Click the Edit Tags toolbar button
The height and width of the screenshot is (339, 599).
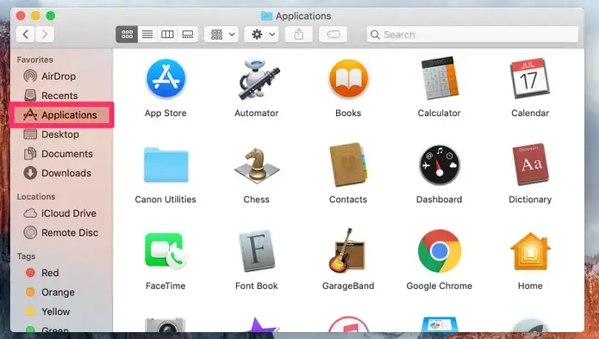point(334,34)
